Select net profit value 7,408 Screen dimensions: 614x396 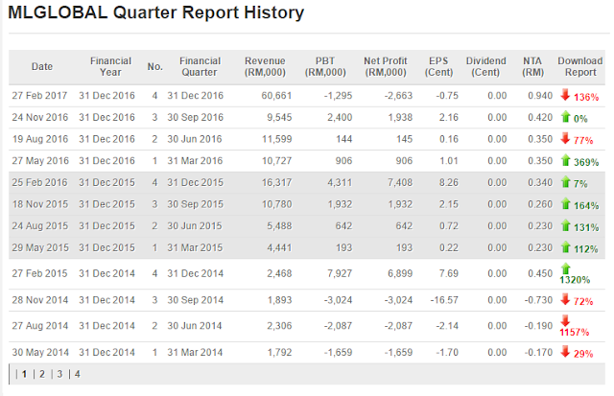coord(400,182)
